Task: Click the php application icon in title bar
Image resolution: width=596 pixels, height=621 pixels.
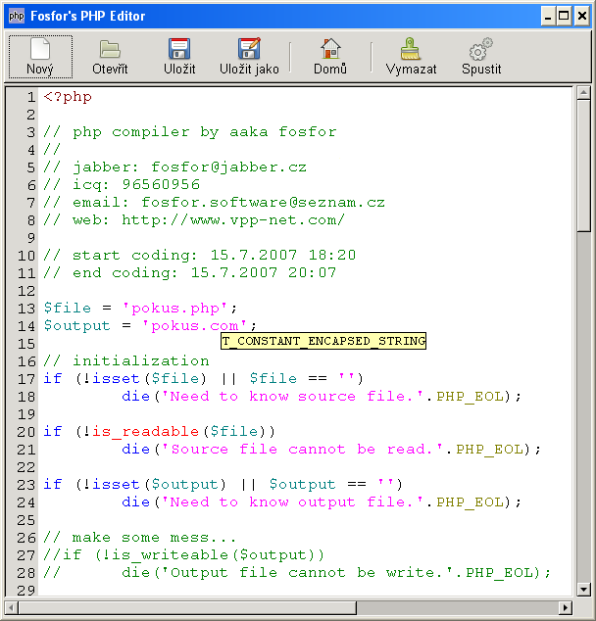Action: (17, 16)
